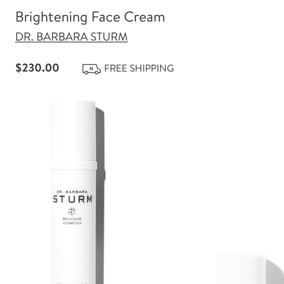The image size is (284, 284).
Task: Click the word SHIPPING beside the truck
Action: 152,68
